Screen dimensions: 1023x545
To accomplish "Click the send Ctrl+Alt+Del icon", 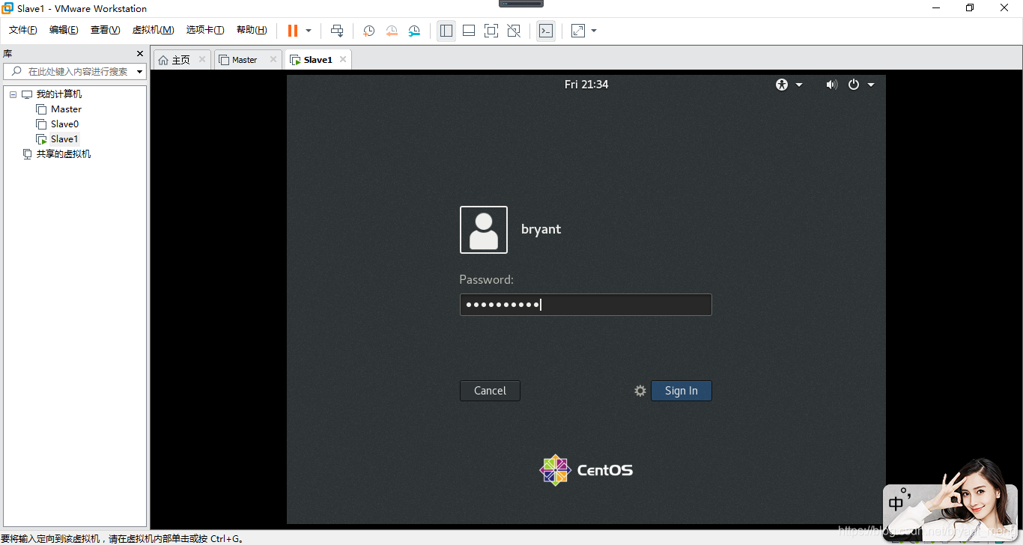I will 337,31.
